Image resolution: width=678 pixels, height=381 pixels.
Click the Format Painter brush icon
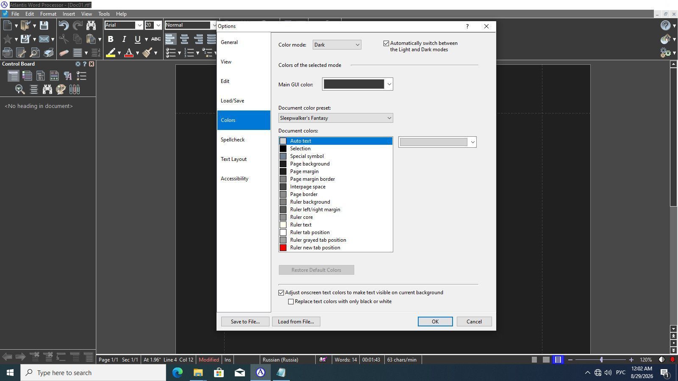[147, 52]
